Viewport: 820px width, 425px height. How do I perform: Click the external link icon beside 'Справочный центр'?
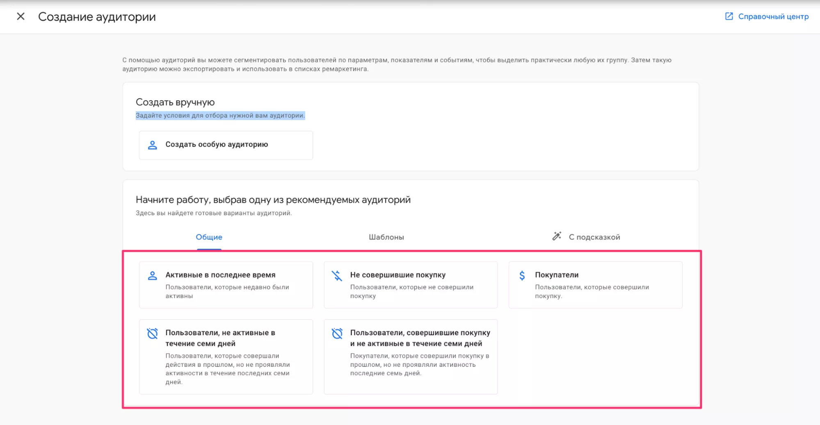(x=729, y=16)
